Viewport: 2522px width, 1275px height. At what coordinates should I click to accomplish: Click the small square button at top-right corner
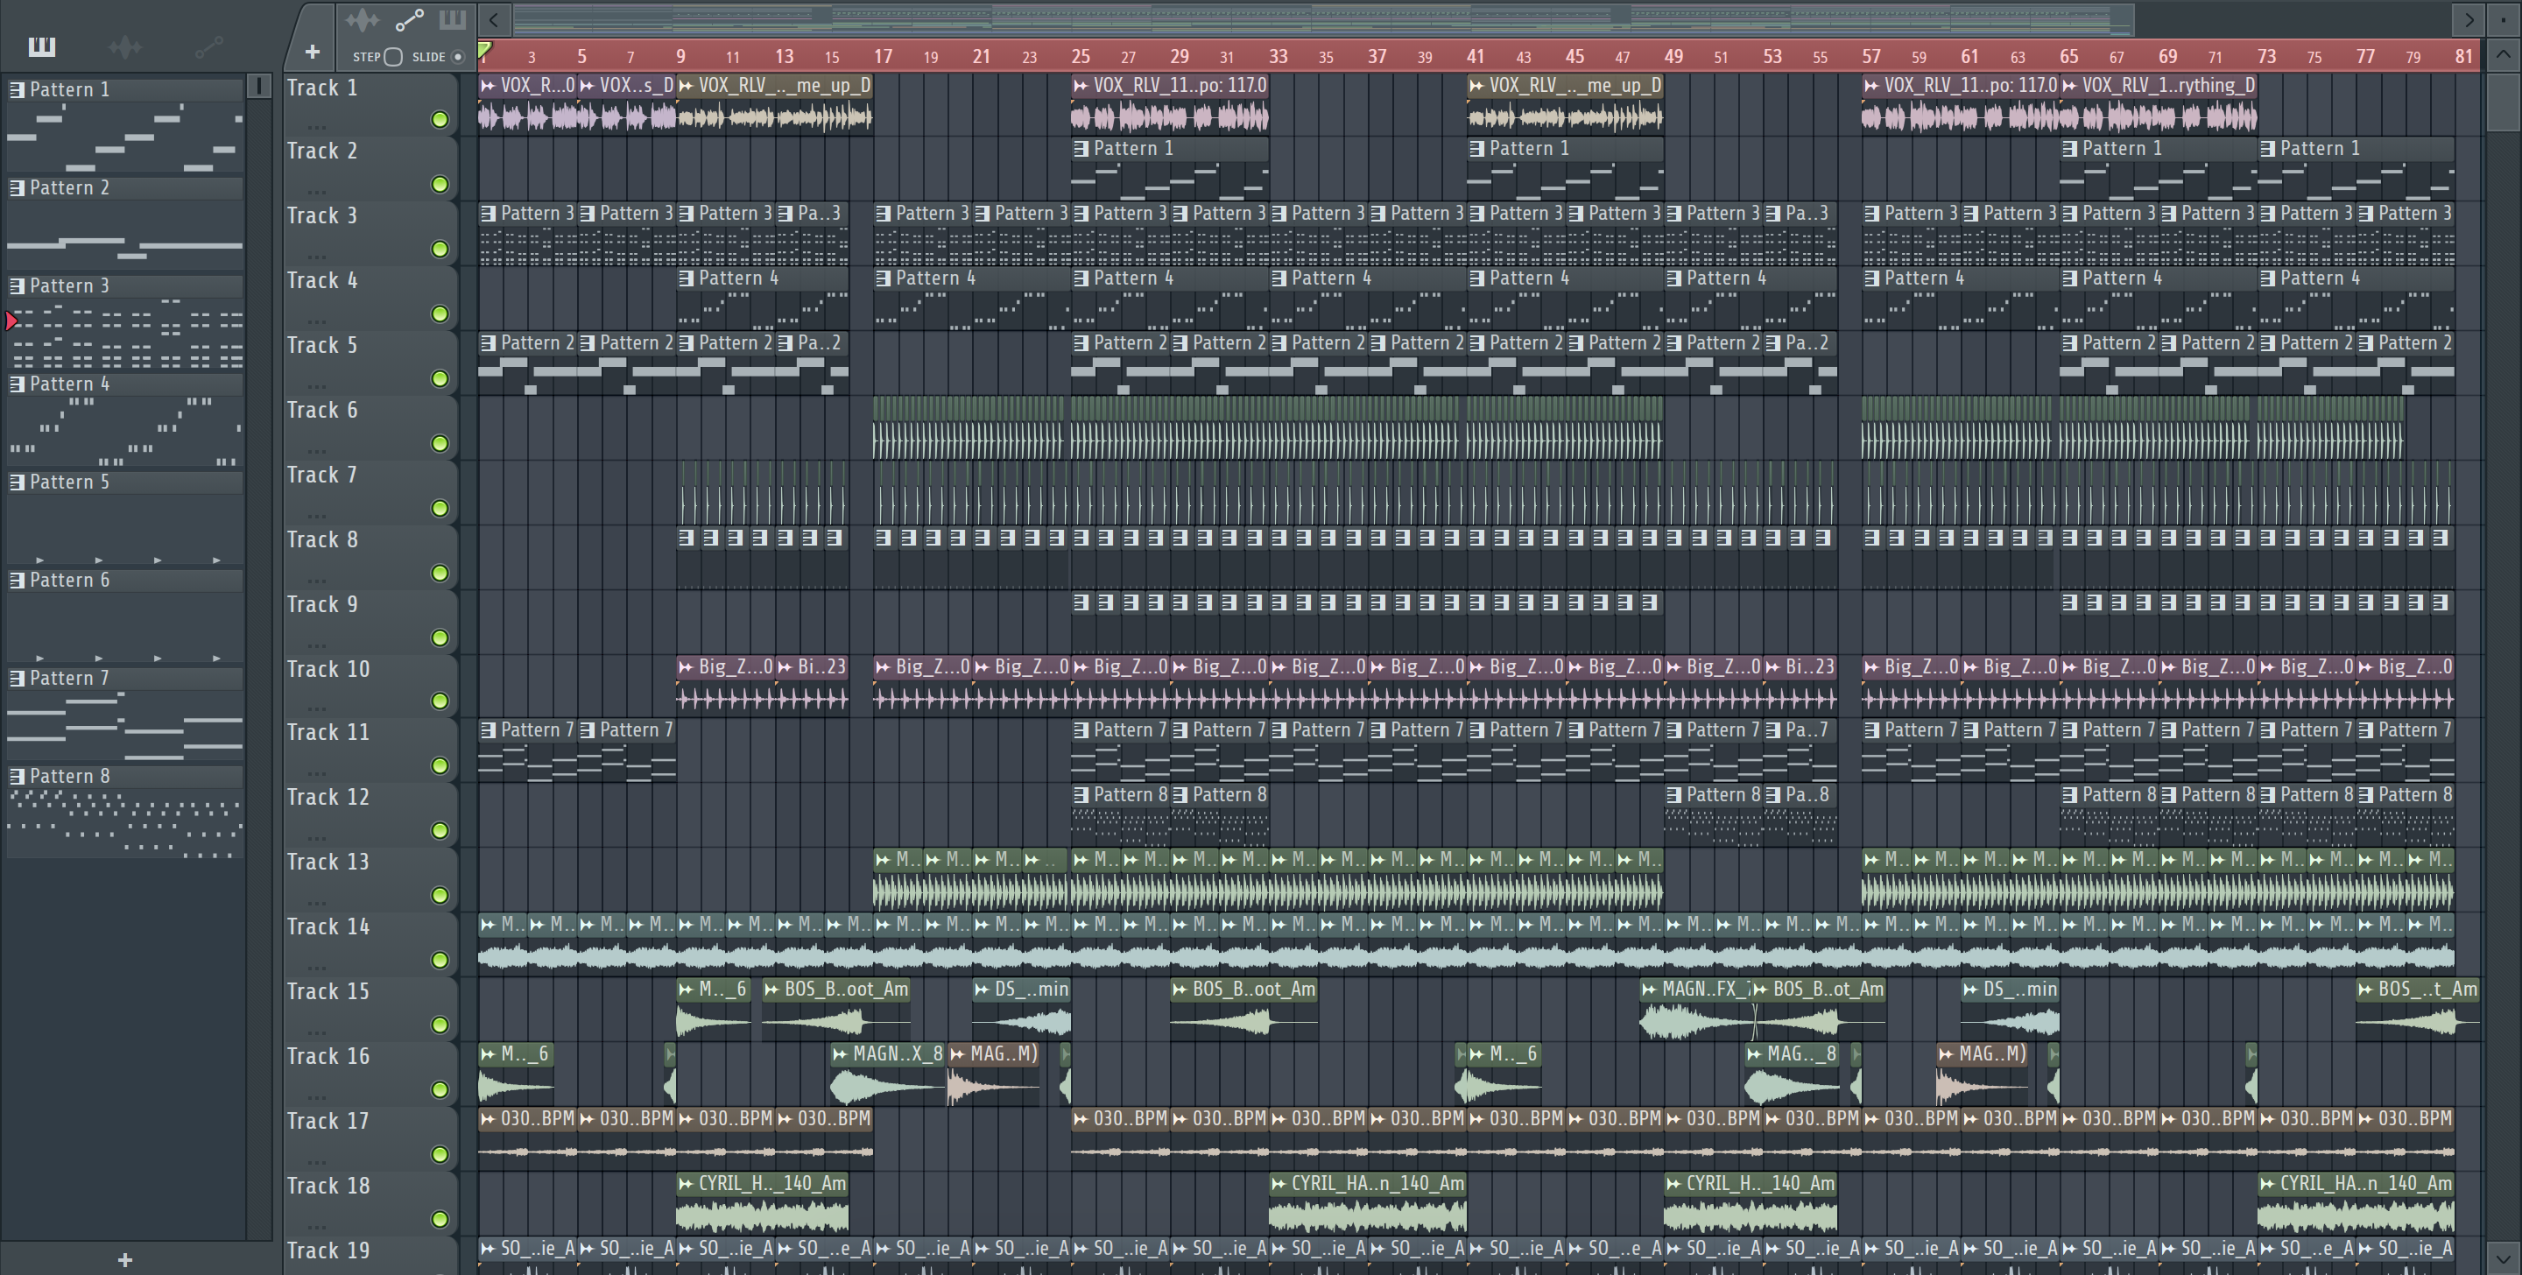tap(2504, 19)
